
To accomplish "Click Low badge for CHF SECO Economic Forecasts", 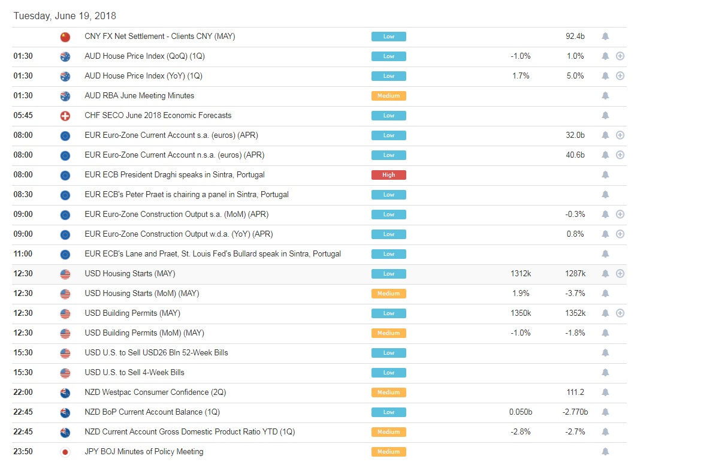I will [x=388, y=116].
